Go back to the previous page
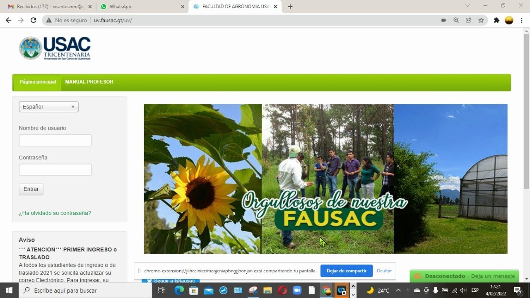 pyautogui.click(x=8, y=20)
